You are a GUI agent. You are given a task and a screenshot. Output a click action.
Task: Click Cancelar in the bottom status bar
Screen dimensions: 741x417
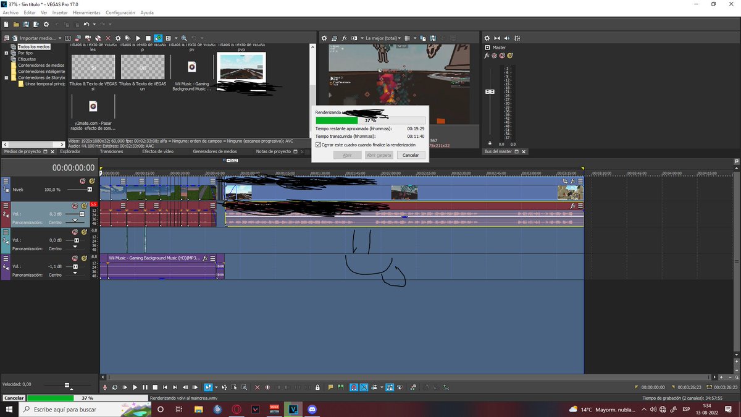pyautogui.click(x=14, y=398)
